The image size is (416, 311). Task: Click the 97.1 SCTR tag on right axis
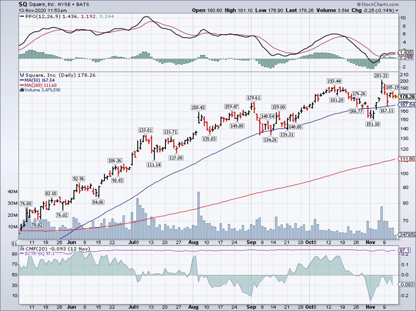coord(405,250)
